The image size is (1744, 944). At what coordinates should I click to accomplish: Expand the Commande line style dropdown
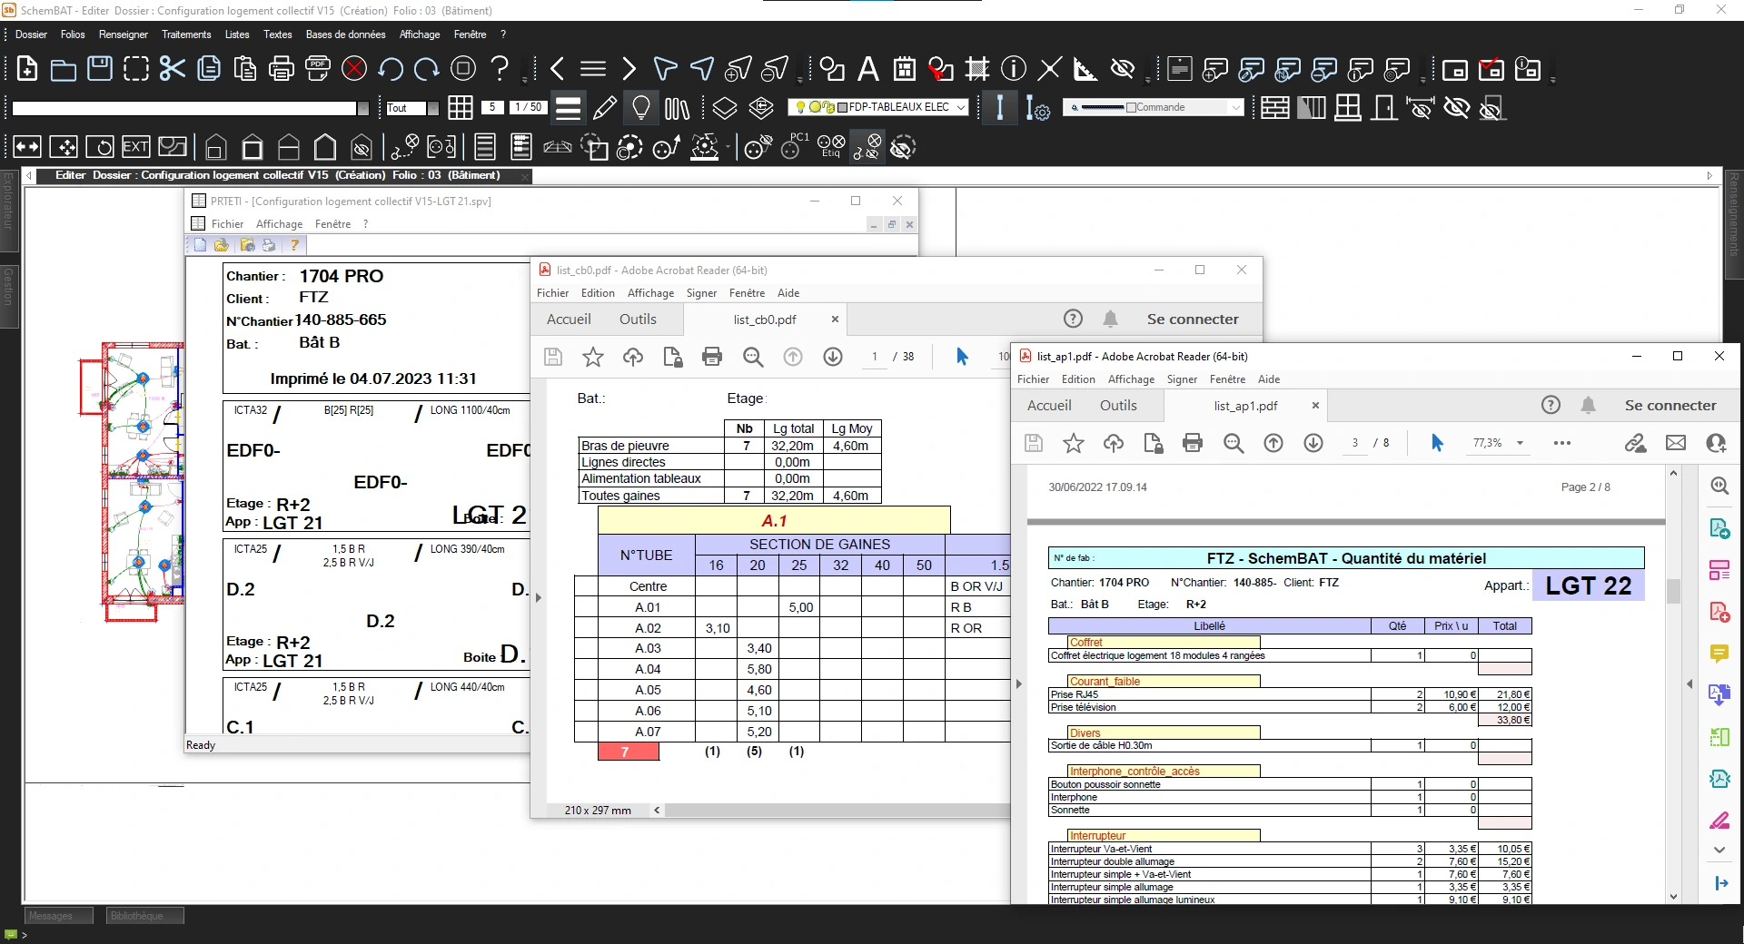(1235, 107)
